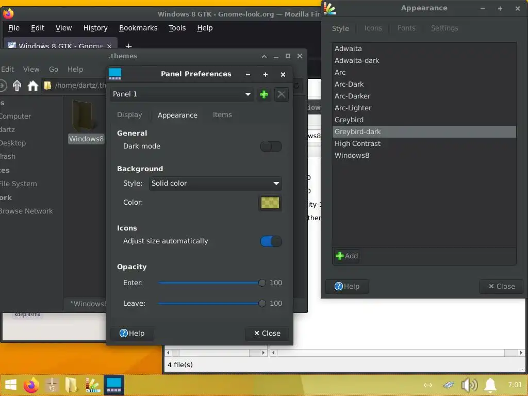
Task: Open File System in file manager sidebar
Action: 19,184
